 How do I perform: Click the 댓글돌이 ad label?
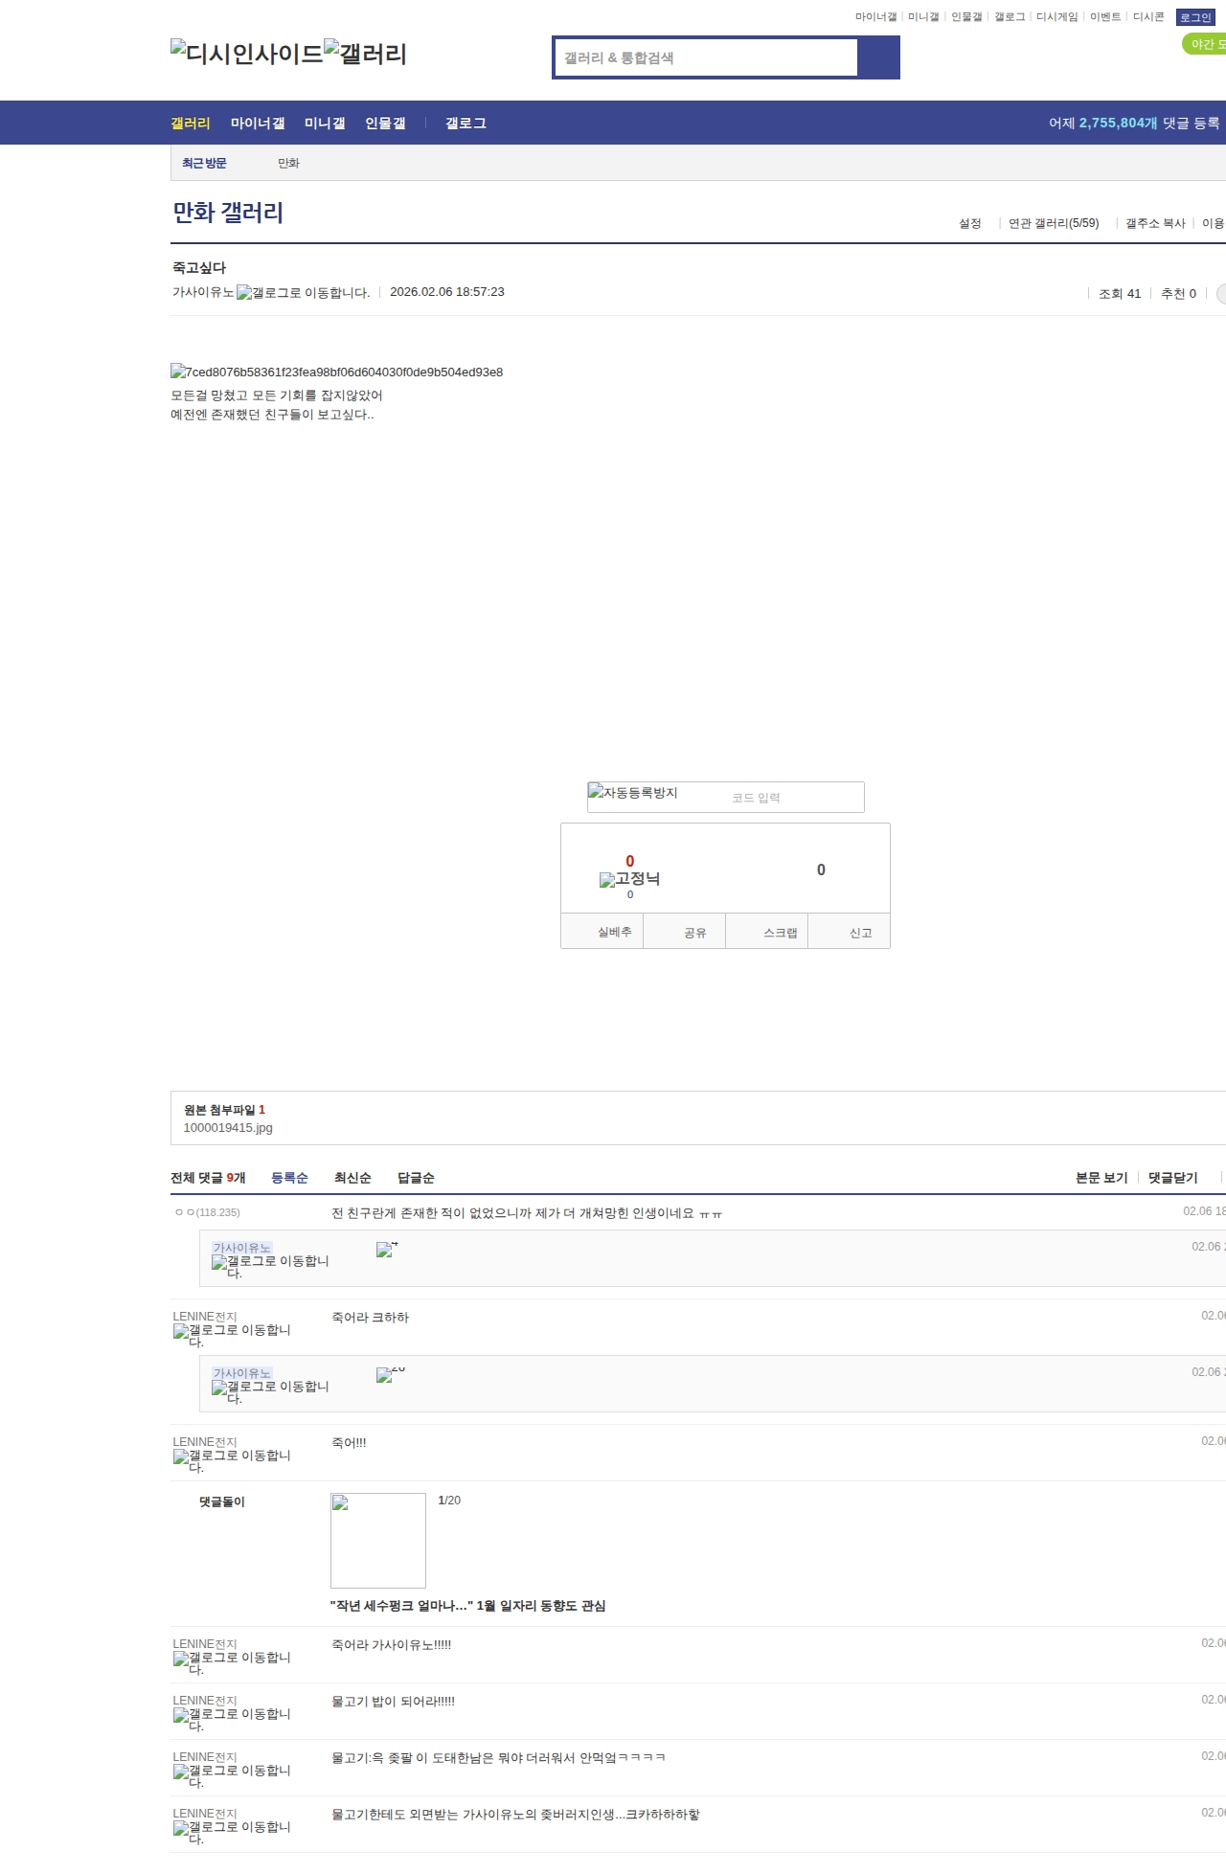click(222, 1501)
